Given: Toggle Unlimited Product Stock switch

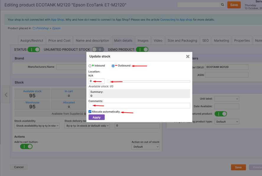Looking at the screenshot, I should pos(98,49).
